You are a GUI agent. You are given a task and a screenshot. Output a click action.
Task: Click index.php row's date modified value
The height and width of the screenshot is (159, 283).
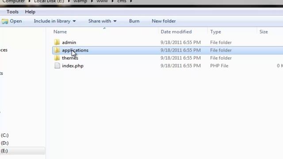click(180, 66)
